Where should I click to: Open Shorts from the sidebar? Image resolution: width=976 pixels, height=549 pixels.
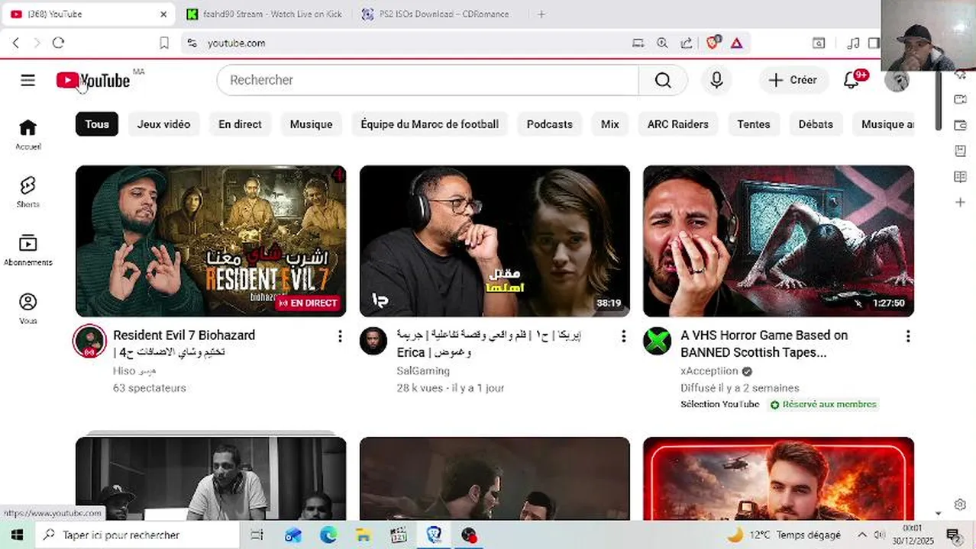coord(27,192)
